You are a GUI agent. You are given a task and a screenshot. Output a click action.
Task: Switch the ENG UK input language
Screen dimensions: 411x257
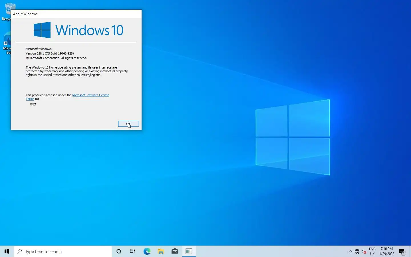click(x=372, y=251)
